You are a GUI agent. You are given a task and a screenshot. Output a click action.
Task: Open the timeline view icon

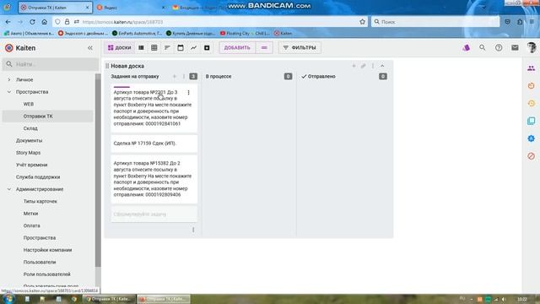point(167,47)
